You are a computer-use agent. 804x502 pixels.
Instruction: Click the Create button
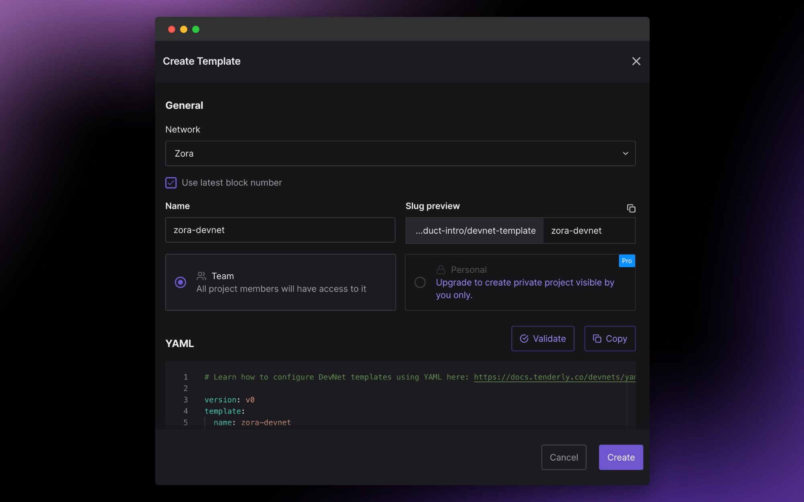tap(621, 457)
